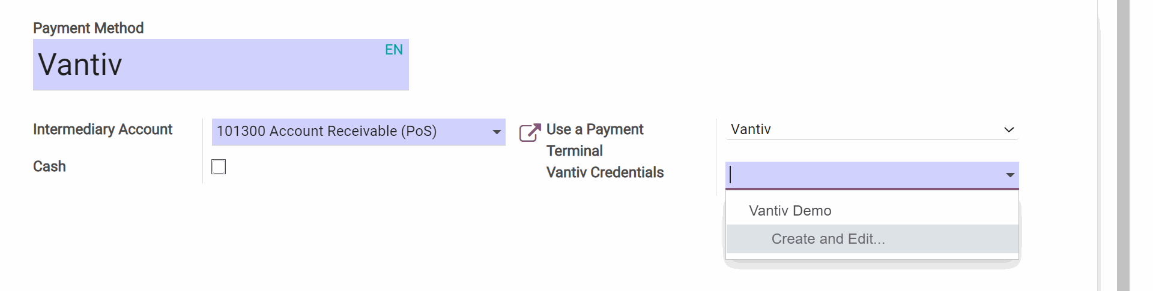Tick the Cash checkbox
The image size is (1153, 291).
(x=219, y=166)
